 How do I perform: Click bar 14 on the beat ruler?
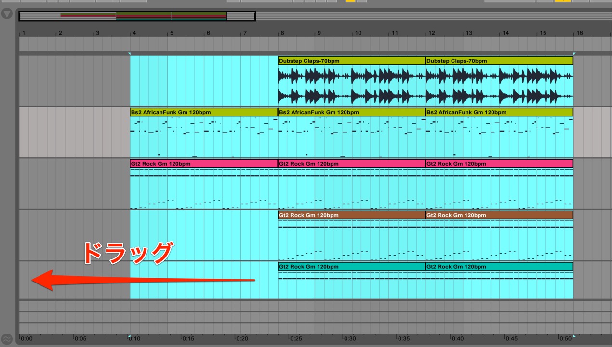[506, 33]
